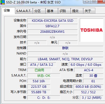
Task: Click speed value 6.0 Gbps / 6.0 Gbps
Action: [x=86, y=65]
